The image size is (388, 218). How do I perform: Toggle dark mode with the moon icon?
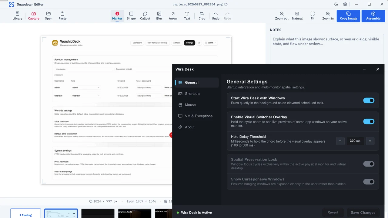[336, 4]
